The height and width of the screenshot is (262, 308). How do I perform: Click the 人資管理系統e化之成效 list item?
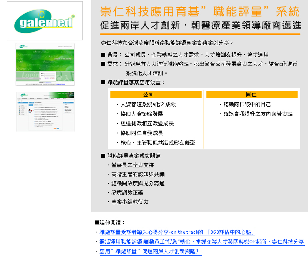pyautogui.click(x=148, y=104)
